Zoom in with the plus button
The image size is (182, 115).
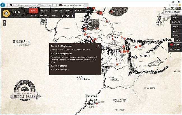click(4, 22)
